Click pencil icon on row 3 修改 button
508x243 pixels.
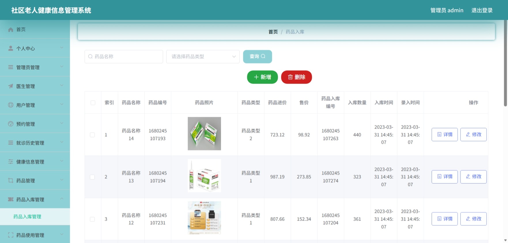tap(468, 219)
